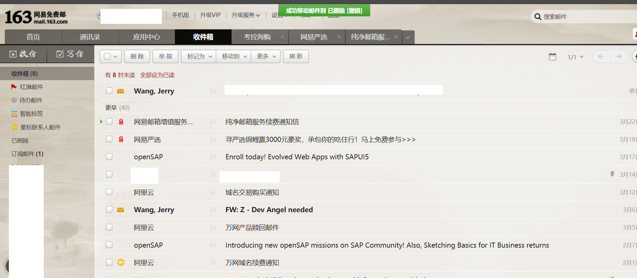Click the colored label icon beside 智能标签
The height and width of the screenshot is (278, 637).
coord(14,114)
